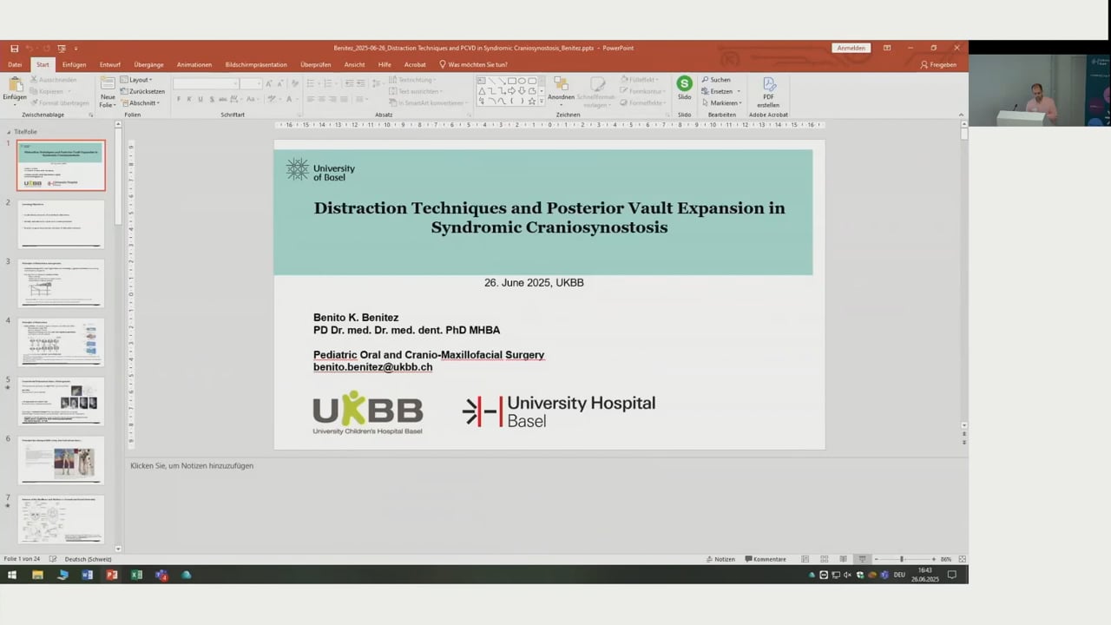This screenshot has height=625, width=1111.
Task: Click 'Folie 1 von 24' in status bar
Action: [23, 559]
